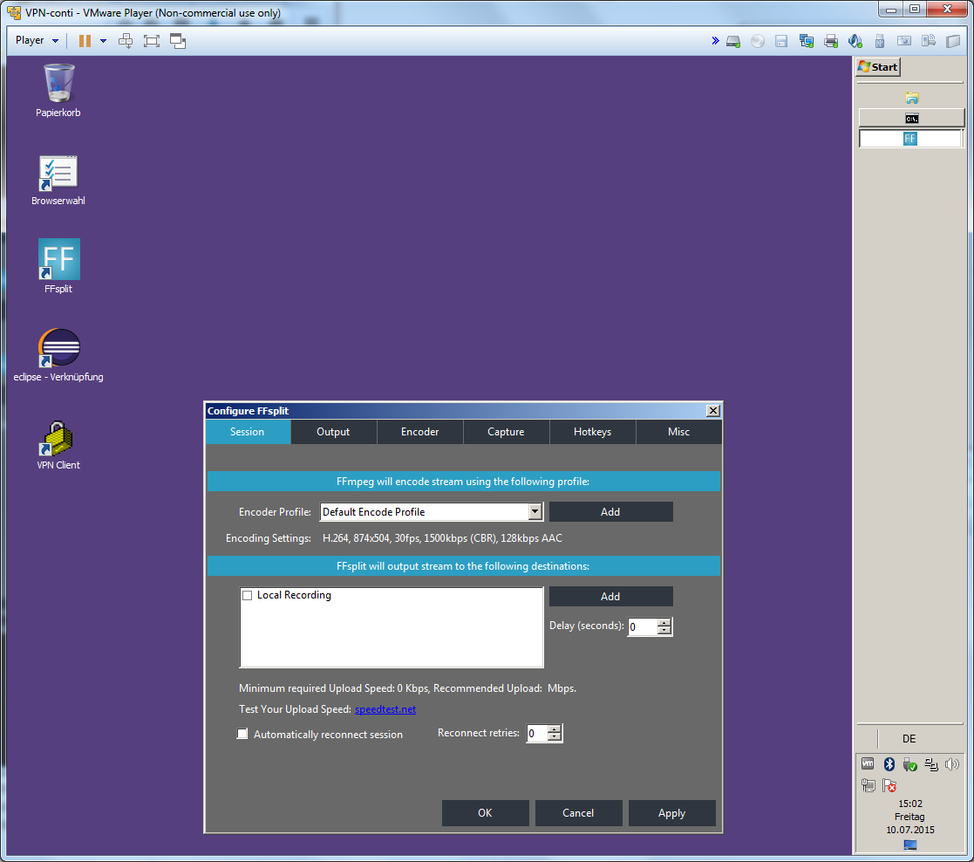Open Windows Explorer from guest taskbar

(911, 99)
